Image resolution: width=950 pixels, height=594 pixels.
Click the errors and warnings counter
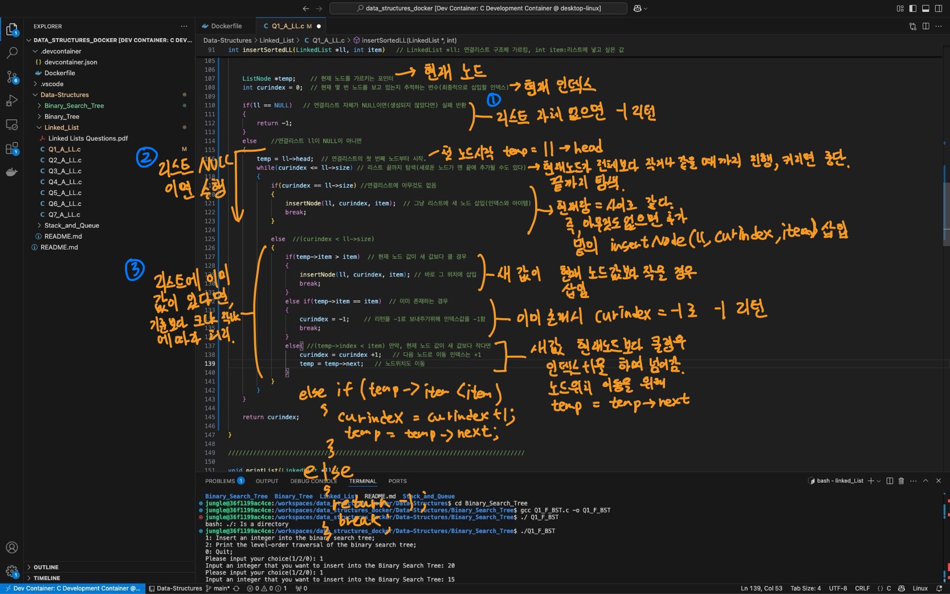pos(267,588)
